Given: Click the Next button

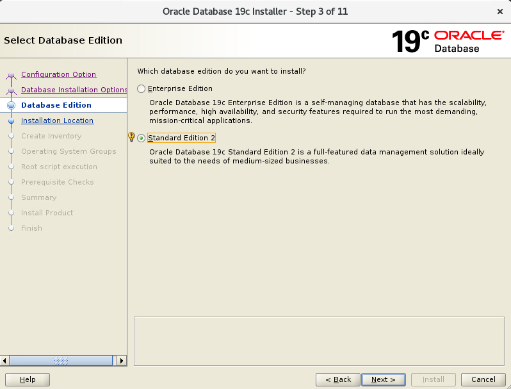Looking at the screenshot, I should tap(384, 379).
